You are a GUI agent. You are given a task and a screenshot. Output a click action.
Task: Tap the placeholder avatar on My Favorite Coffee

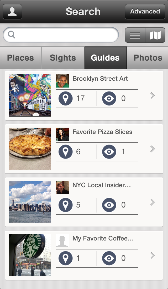tap(62, 241)
